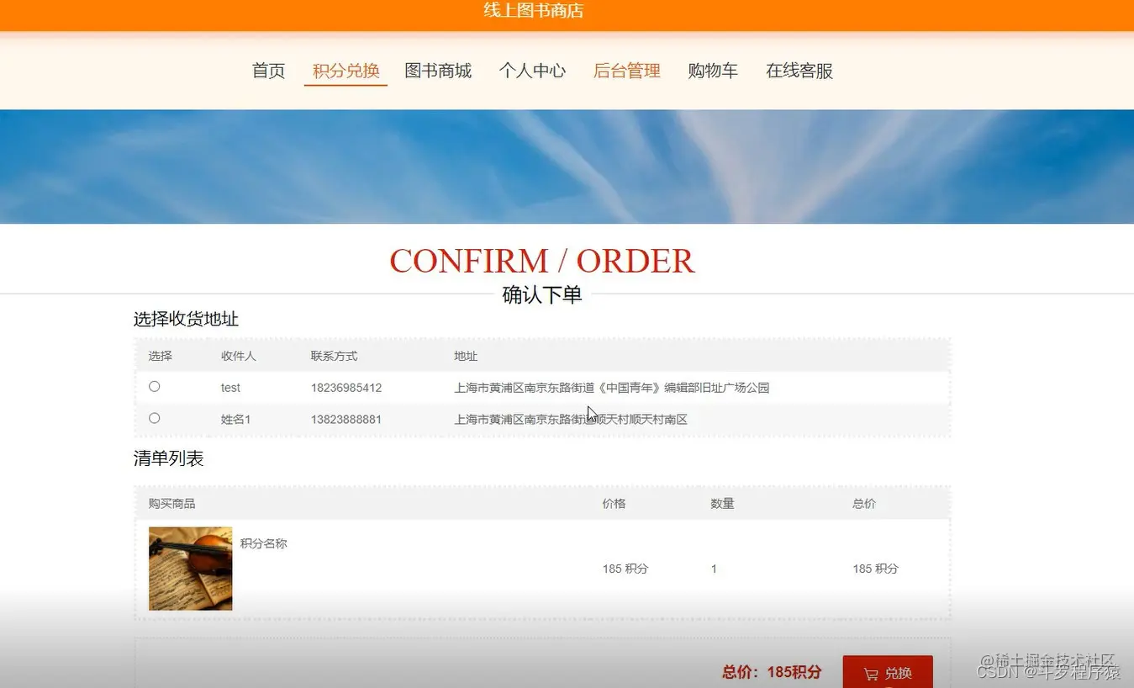Image resolution: width=1134 pixels, height=688 pixels.
Task: Open the 个人中心 page
Action: pos(532,71)
